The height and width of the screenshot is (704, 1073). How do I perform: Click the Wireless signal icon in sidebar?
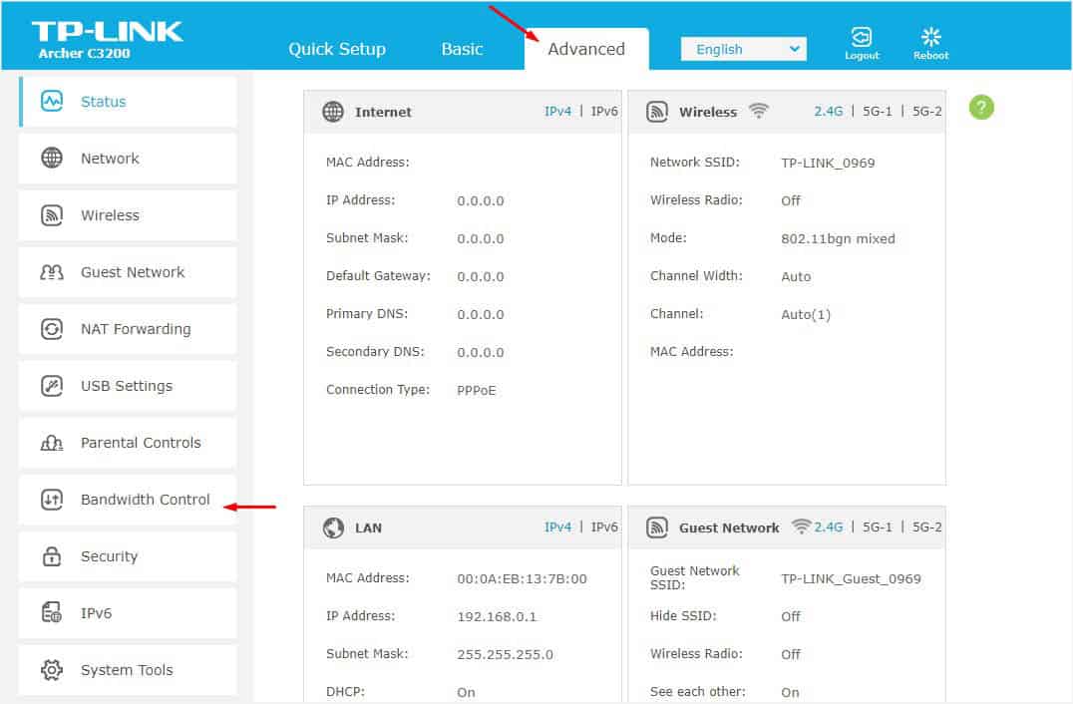click(52, 214)
